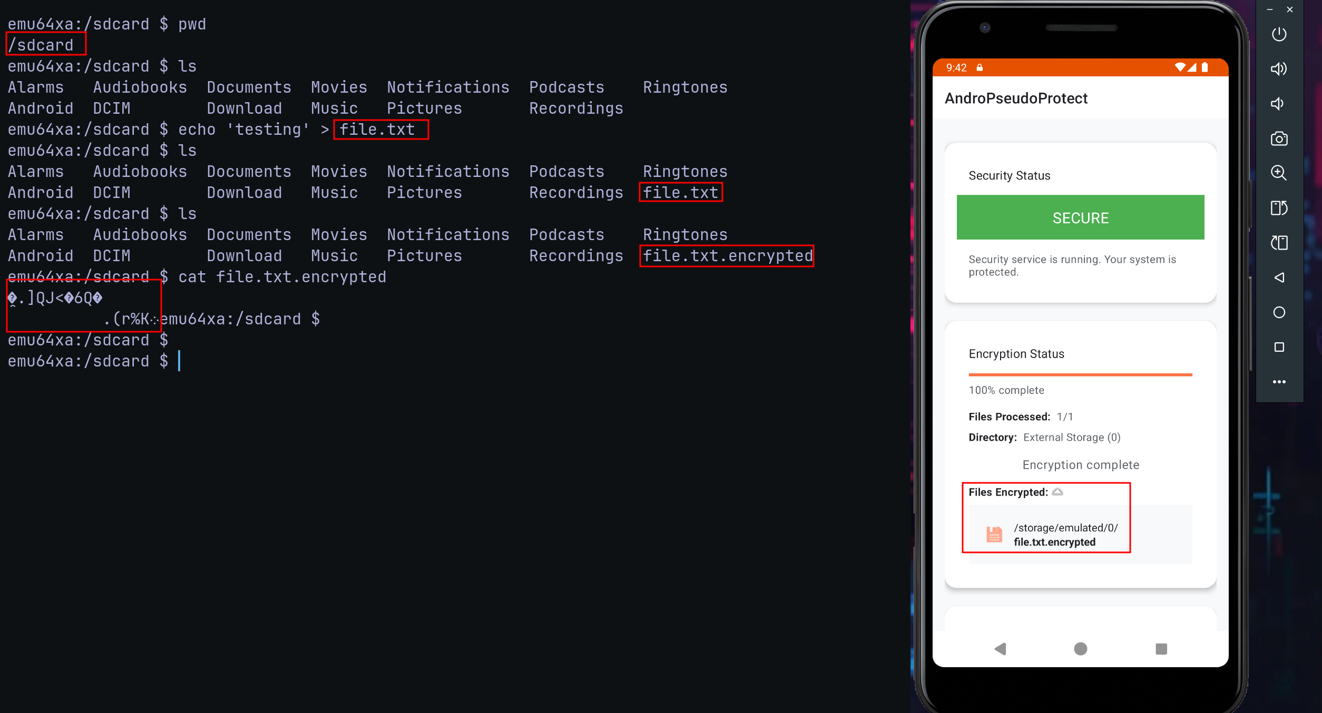Raise volume with the volume up icon
The width and height of the screenshot is (1322, 713).
1279,69
